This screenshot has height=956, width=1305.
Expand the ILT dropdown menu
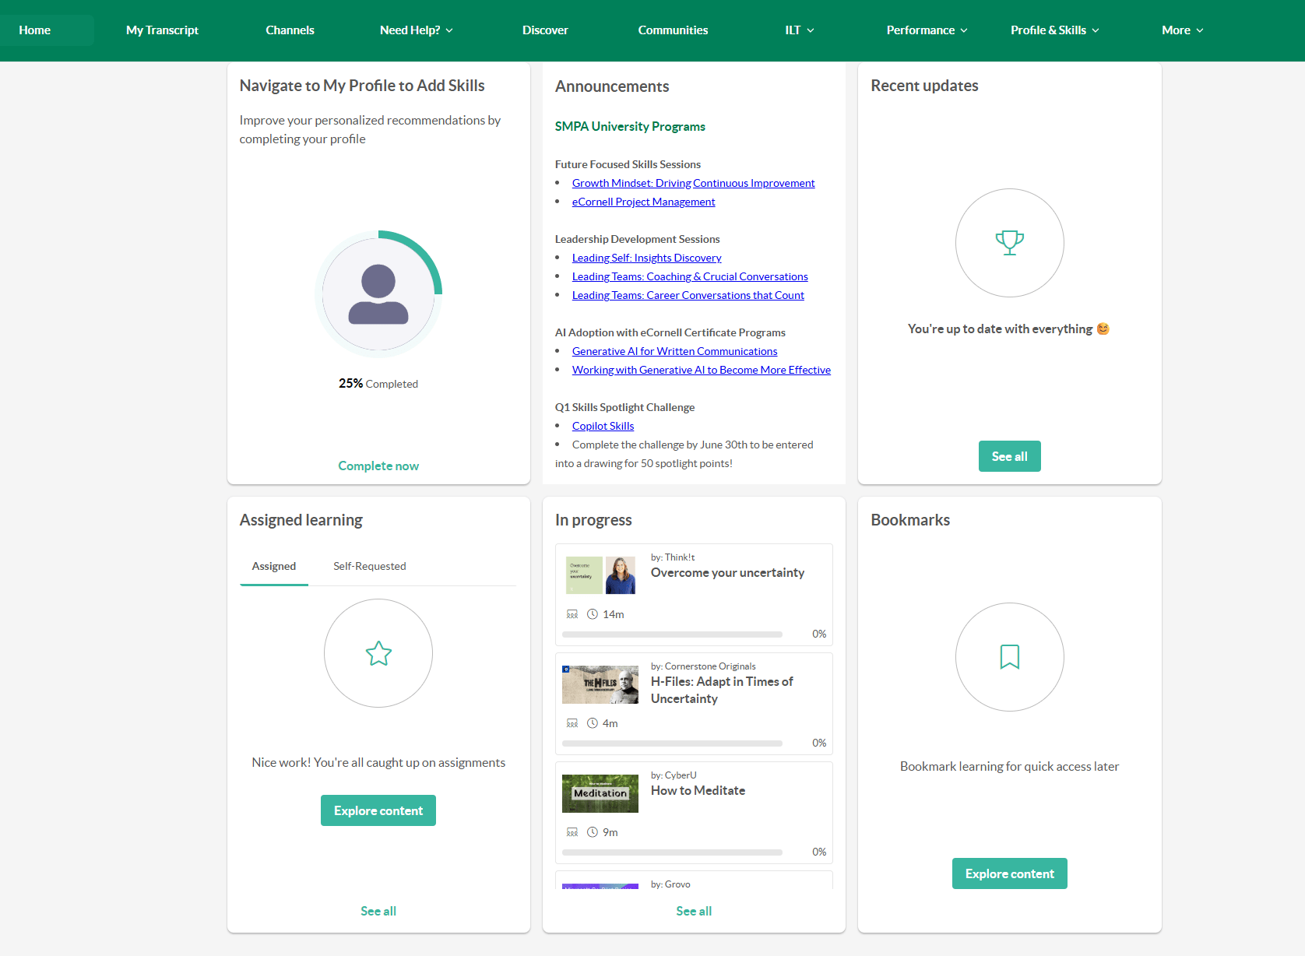800,30
